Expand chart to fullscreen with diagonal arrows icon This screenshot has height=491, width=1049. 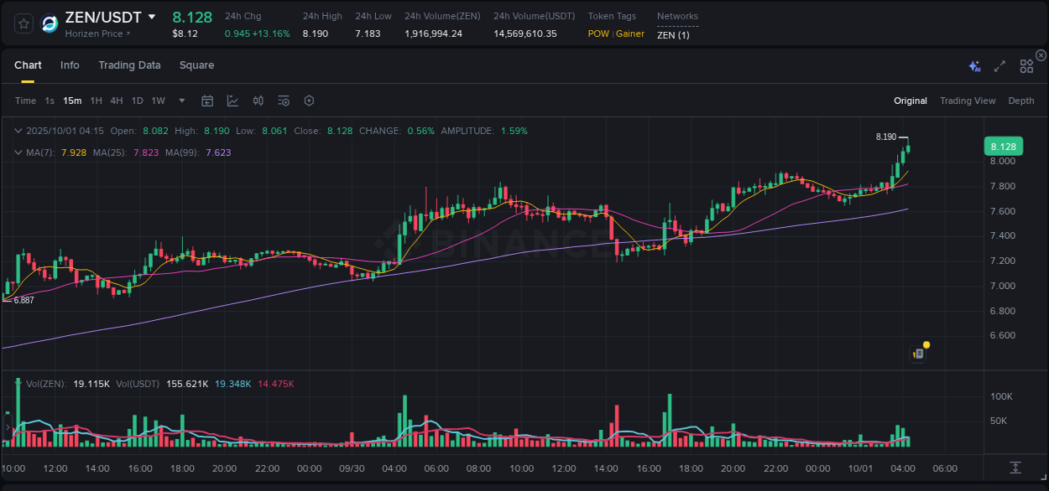click(999, 65)
